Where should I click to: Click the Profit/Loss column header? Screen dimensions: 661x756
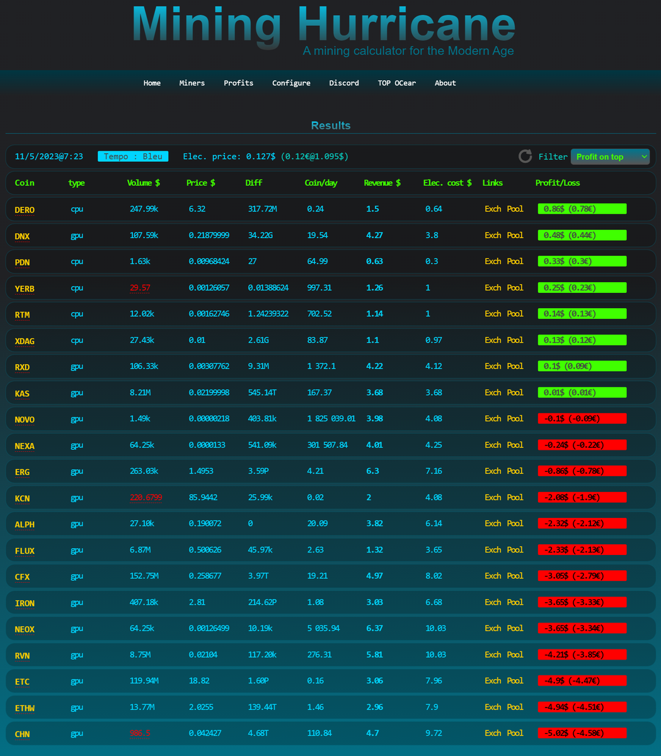pos(558,183)
